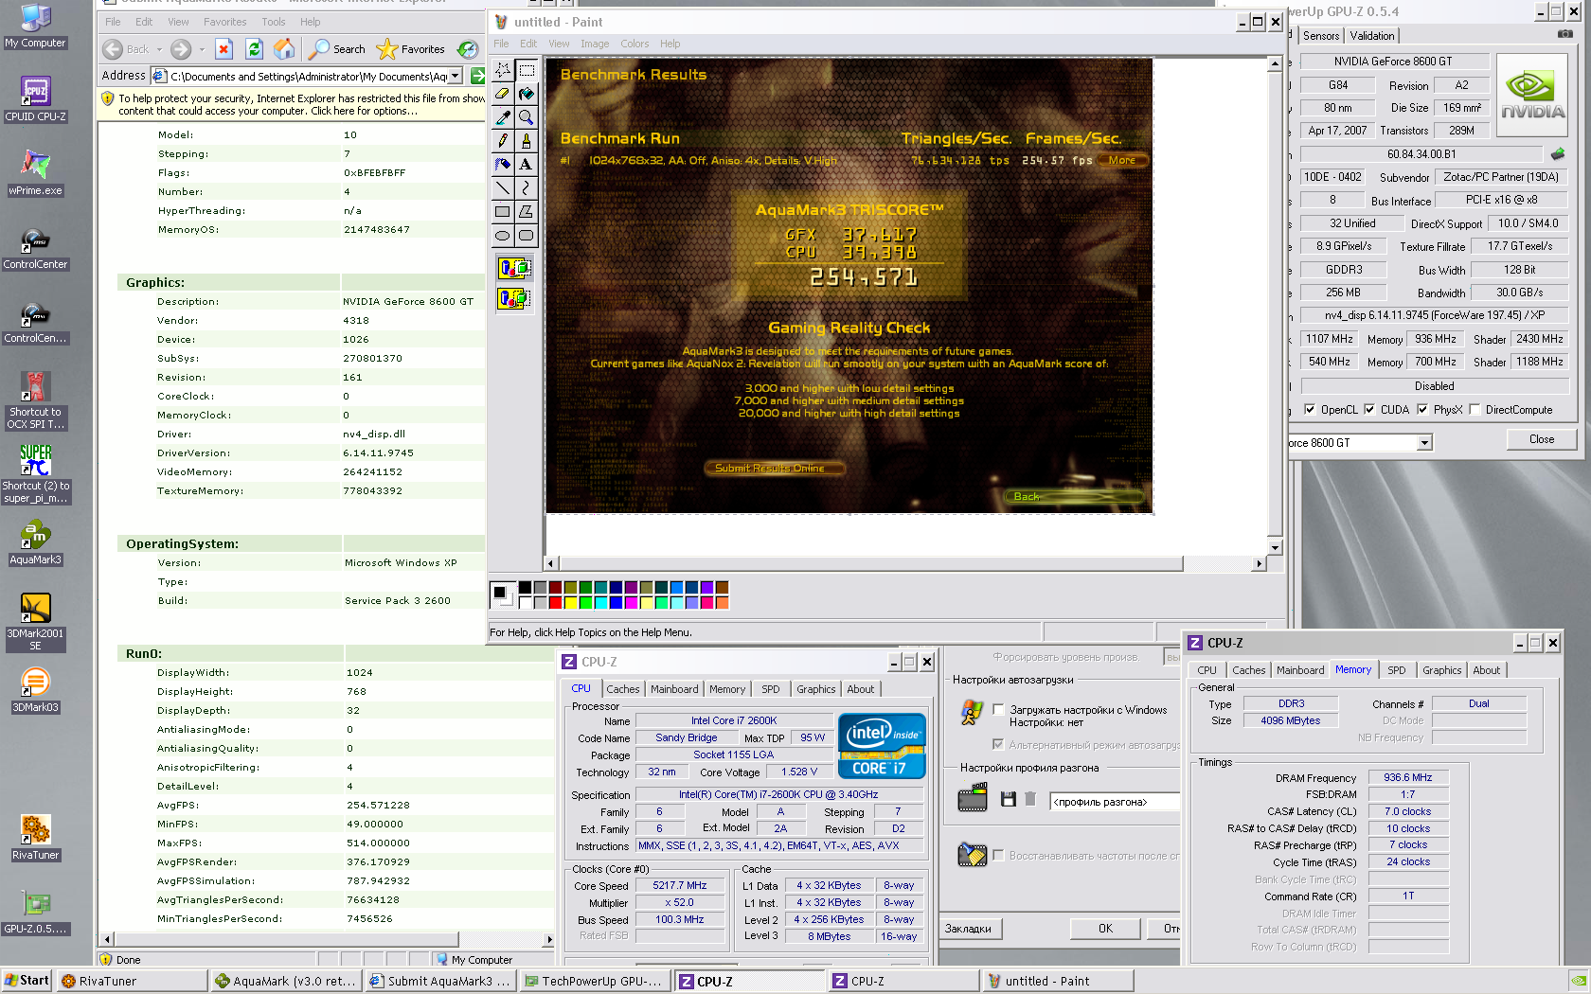Screen dimensions: 1591x994
Task: Select the Brush tool in Paint
Action: 527,141
